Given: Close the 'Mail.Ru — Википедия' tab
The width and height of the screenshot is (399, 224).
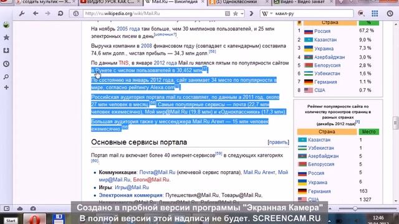Looking at the screenshot, I should [203, 2].
